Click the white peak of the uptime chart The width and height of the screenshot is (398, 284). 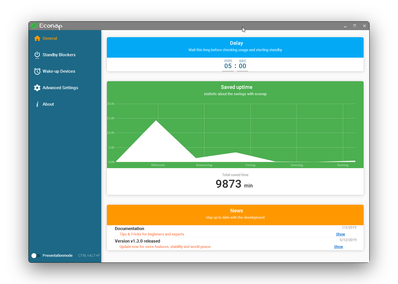tap(156, 122)
